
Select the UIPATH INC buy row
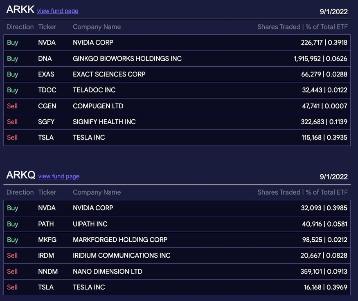click(177, 224)
